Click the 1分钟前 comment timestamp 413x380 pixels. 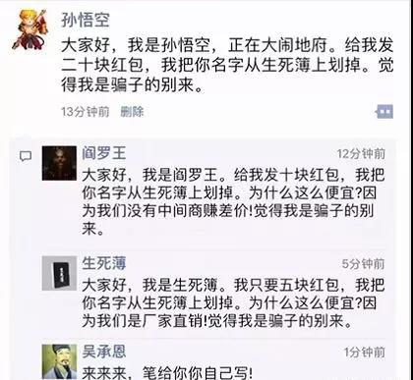365,353
